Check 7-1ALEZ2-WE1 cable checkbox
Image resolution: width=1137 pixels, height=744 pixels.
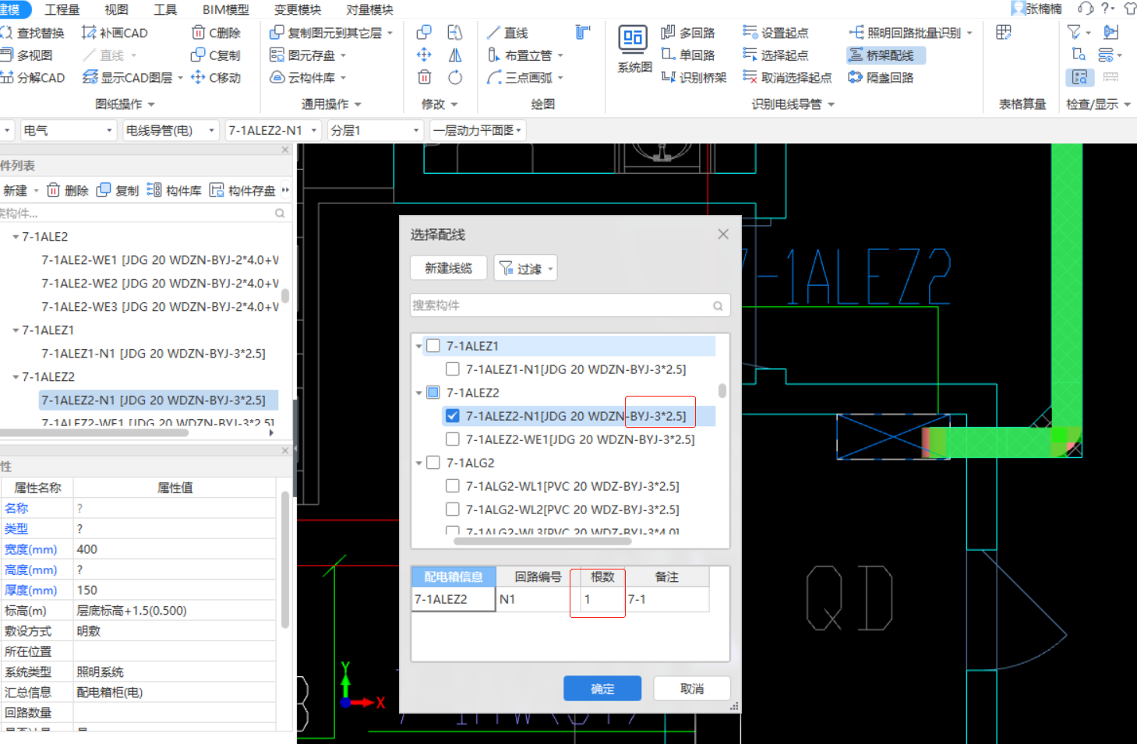pos(452,439)
